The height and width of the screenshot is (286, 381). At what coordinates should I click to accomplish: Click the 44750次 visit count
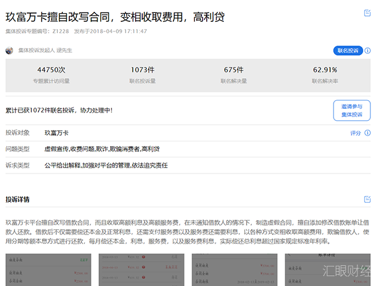(52, 70)
